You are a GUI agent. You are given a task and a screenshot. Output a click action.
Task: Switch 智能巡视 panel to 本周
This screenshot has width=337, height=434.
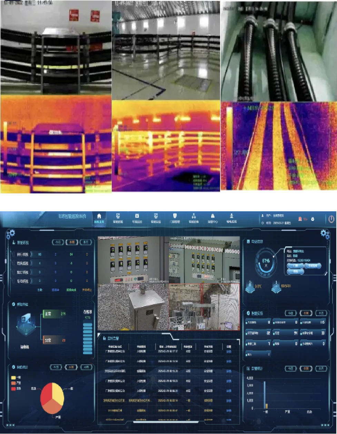point(72,242)
